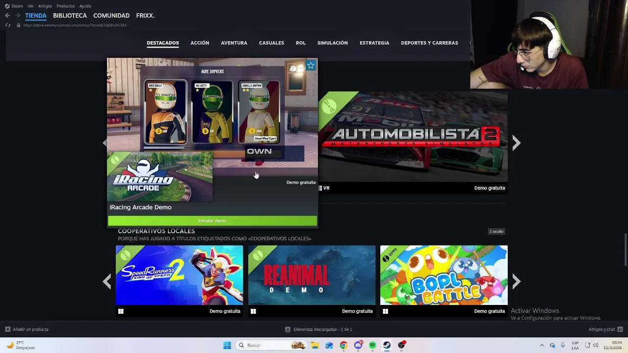Click Windows icon under Bopl Battle
This screenshot has width=628, height=353.
385,311
